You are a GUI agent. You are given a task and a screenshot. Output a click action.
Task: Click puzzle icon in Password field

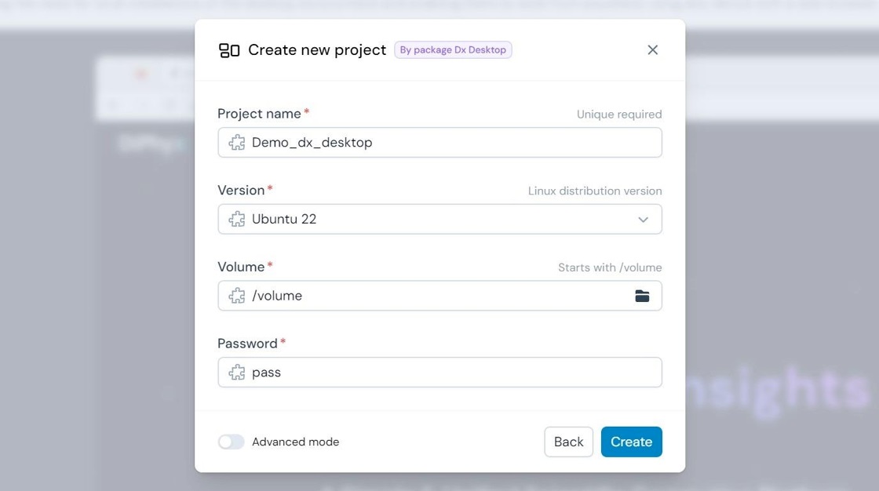[236, 373]
